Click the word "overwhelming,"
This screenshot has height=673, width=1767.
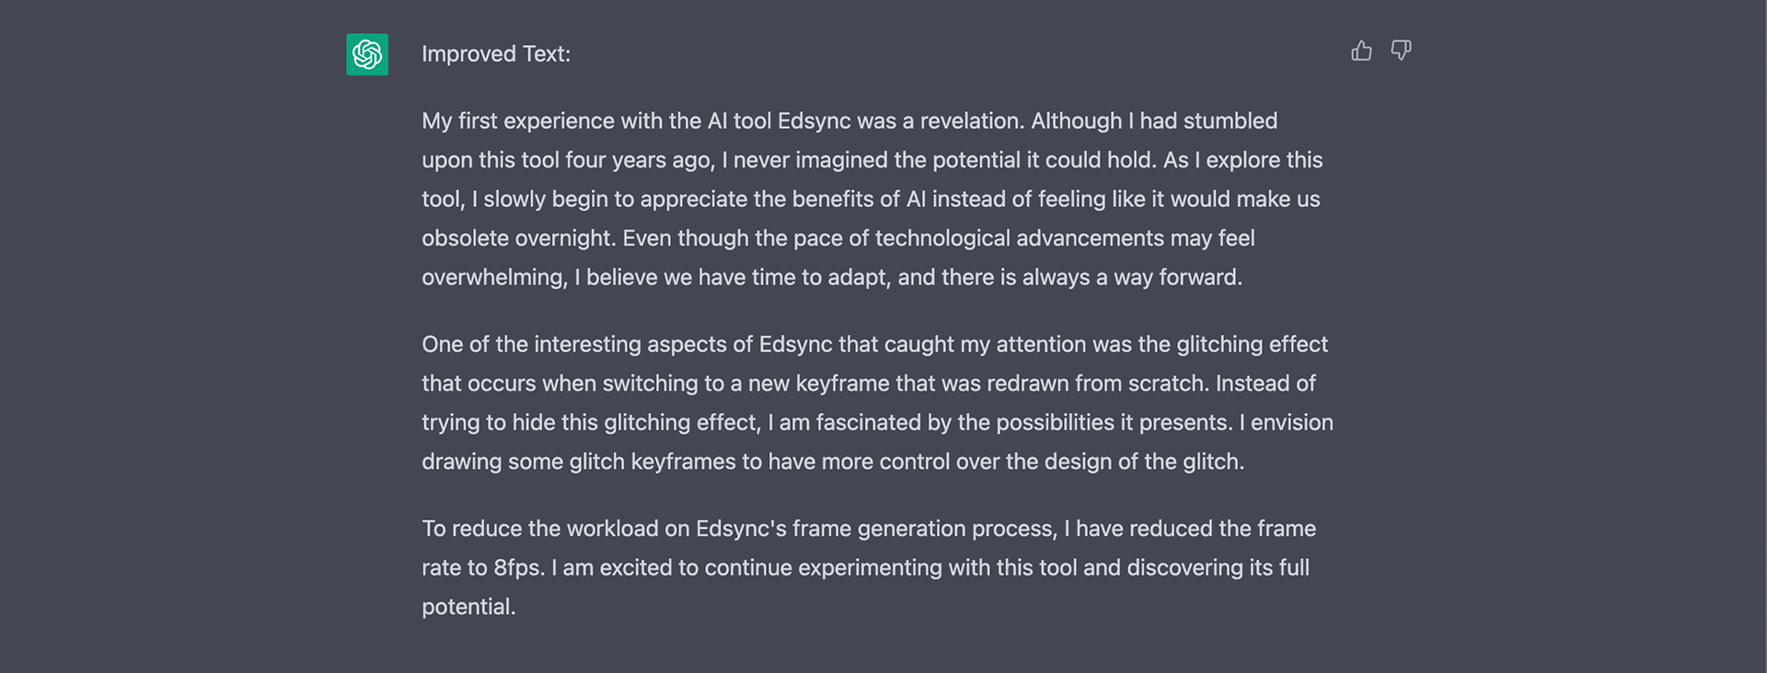pos(495,278)
